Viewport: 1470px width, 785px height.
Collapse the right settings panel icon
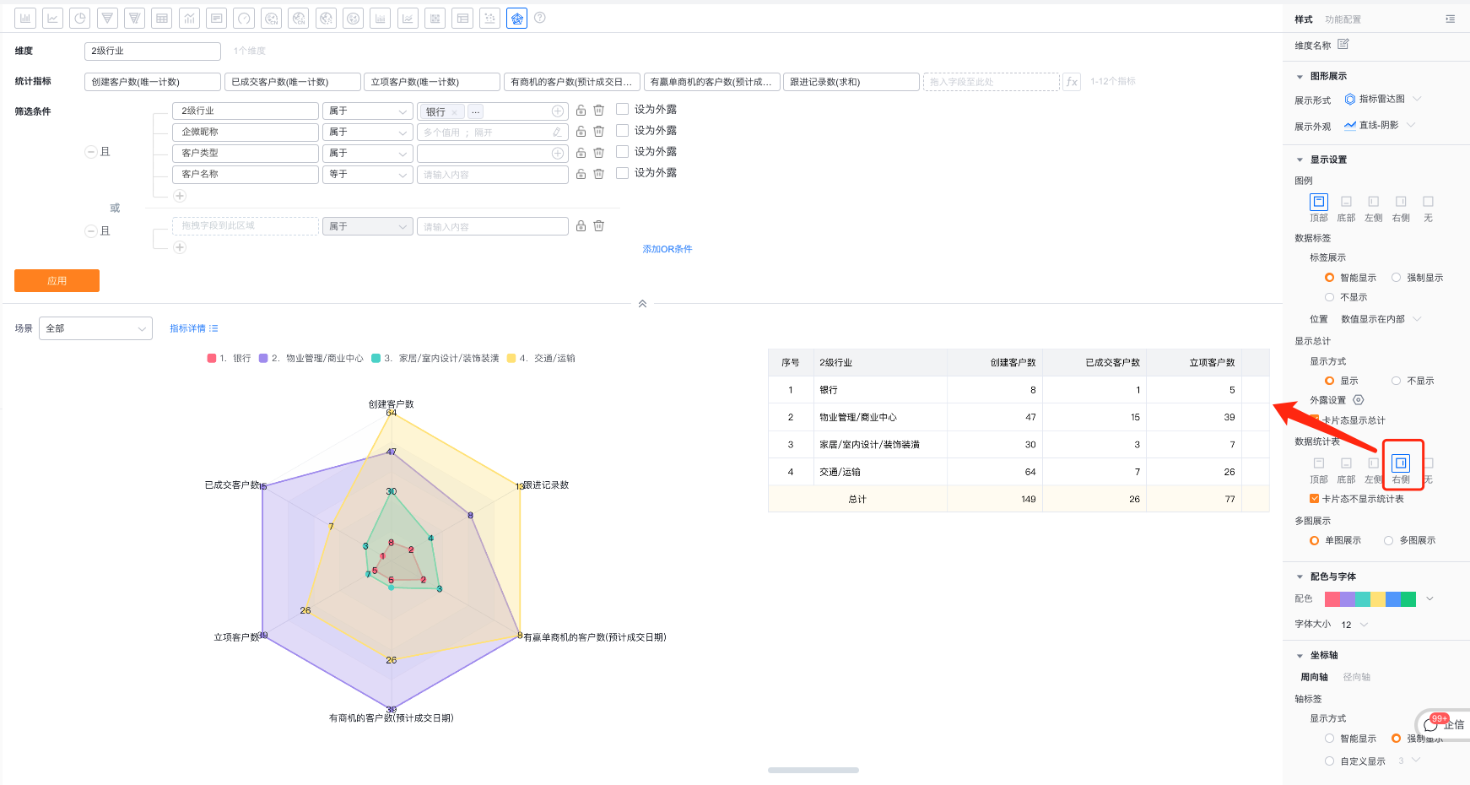(x=1451, y=19)
